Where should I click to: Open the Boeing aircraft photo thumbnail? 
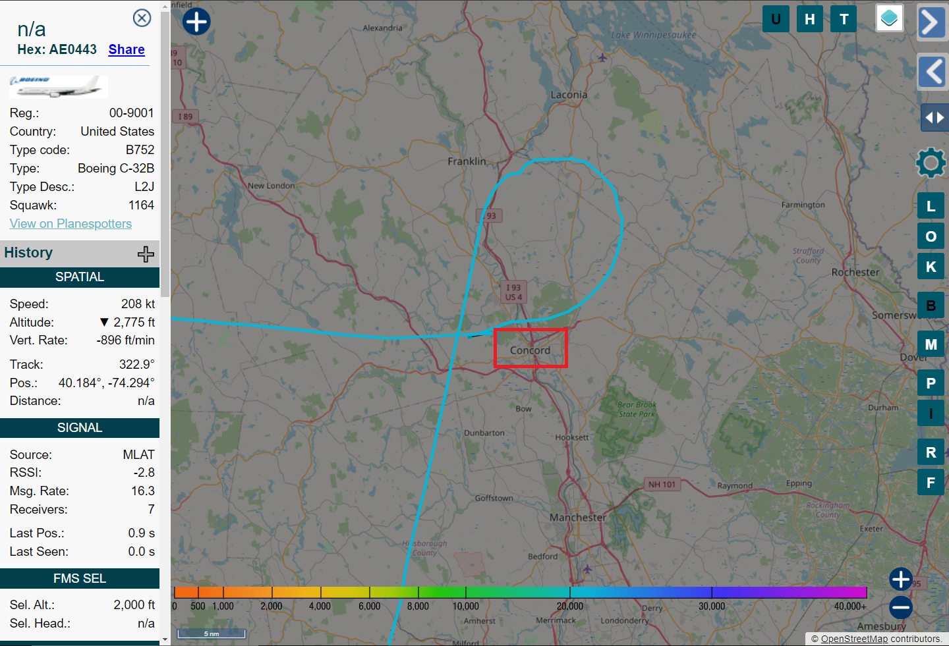(59, 87)
